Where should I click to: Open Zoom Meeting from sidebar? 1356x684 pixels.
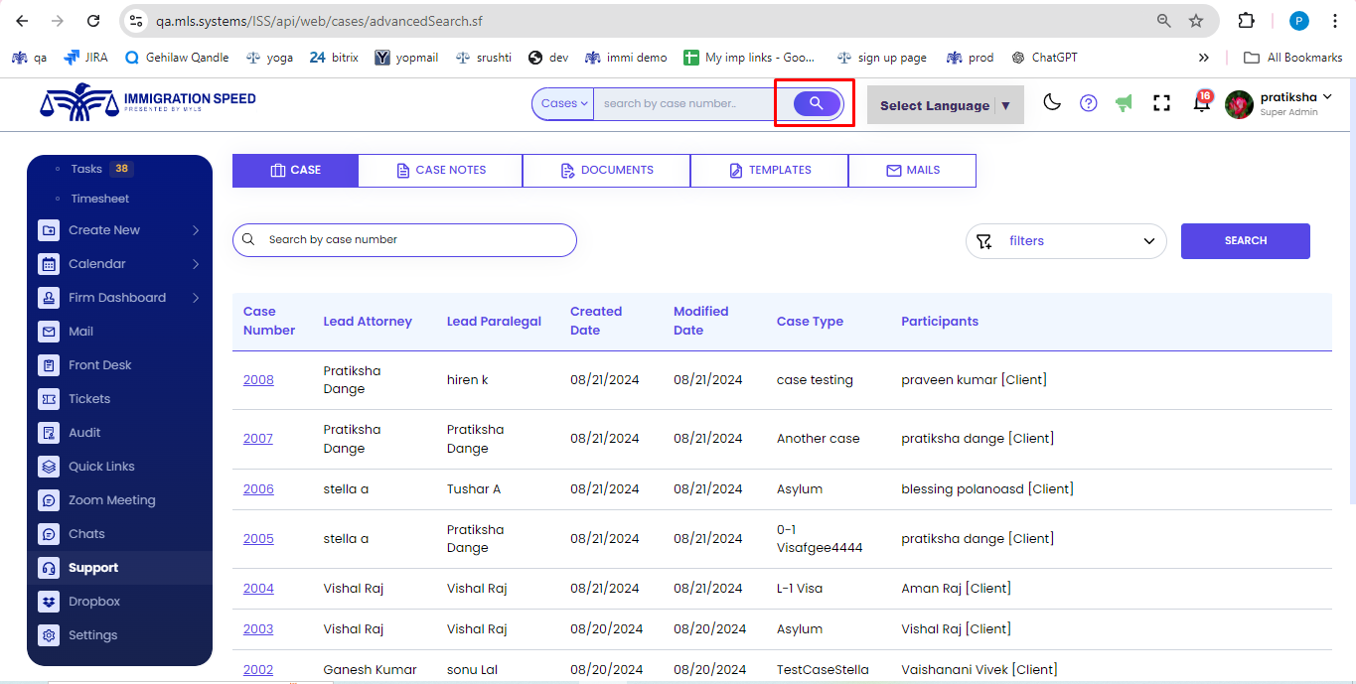point(111,500)
